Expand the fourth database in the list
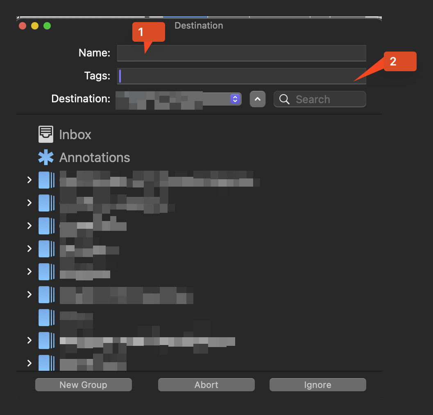Image resolution: width=433 pixels, height=415 pixels. click(x=29, y=248)
